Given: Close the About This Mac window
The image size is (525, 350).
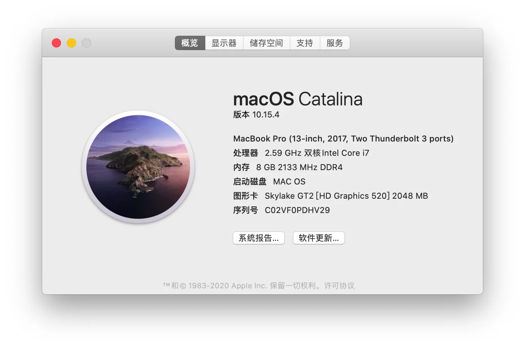Looking at the screenshot, I should [56, 43].
